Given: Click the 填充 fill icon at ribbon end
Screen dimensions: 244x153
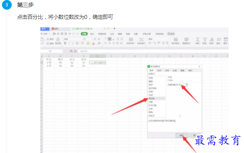Looking at the screenshot, I should click(x=226, y=39).
